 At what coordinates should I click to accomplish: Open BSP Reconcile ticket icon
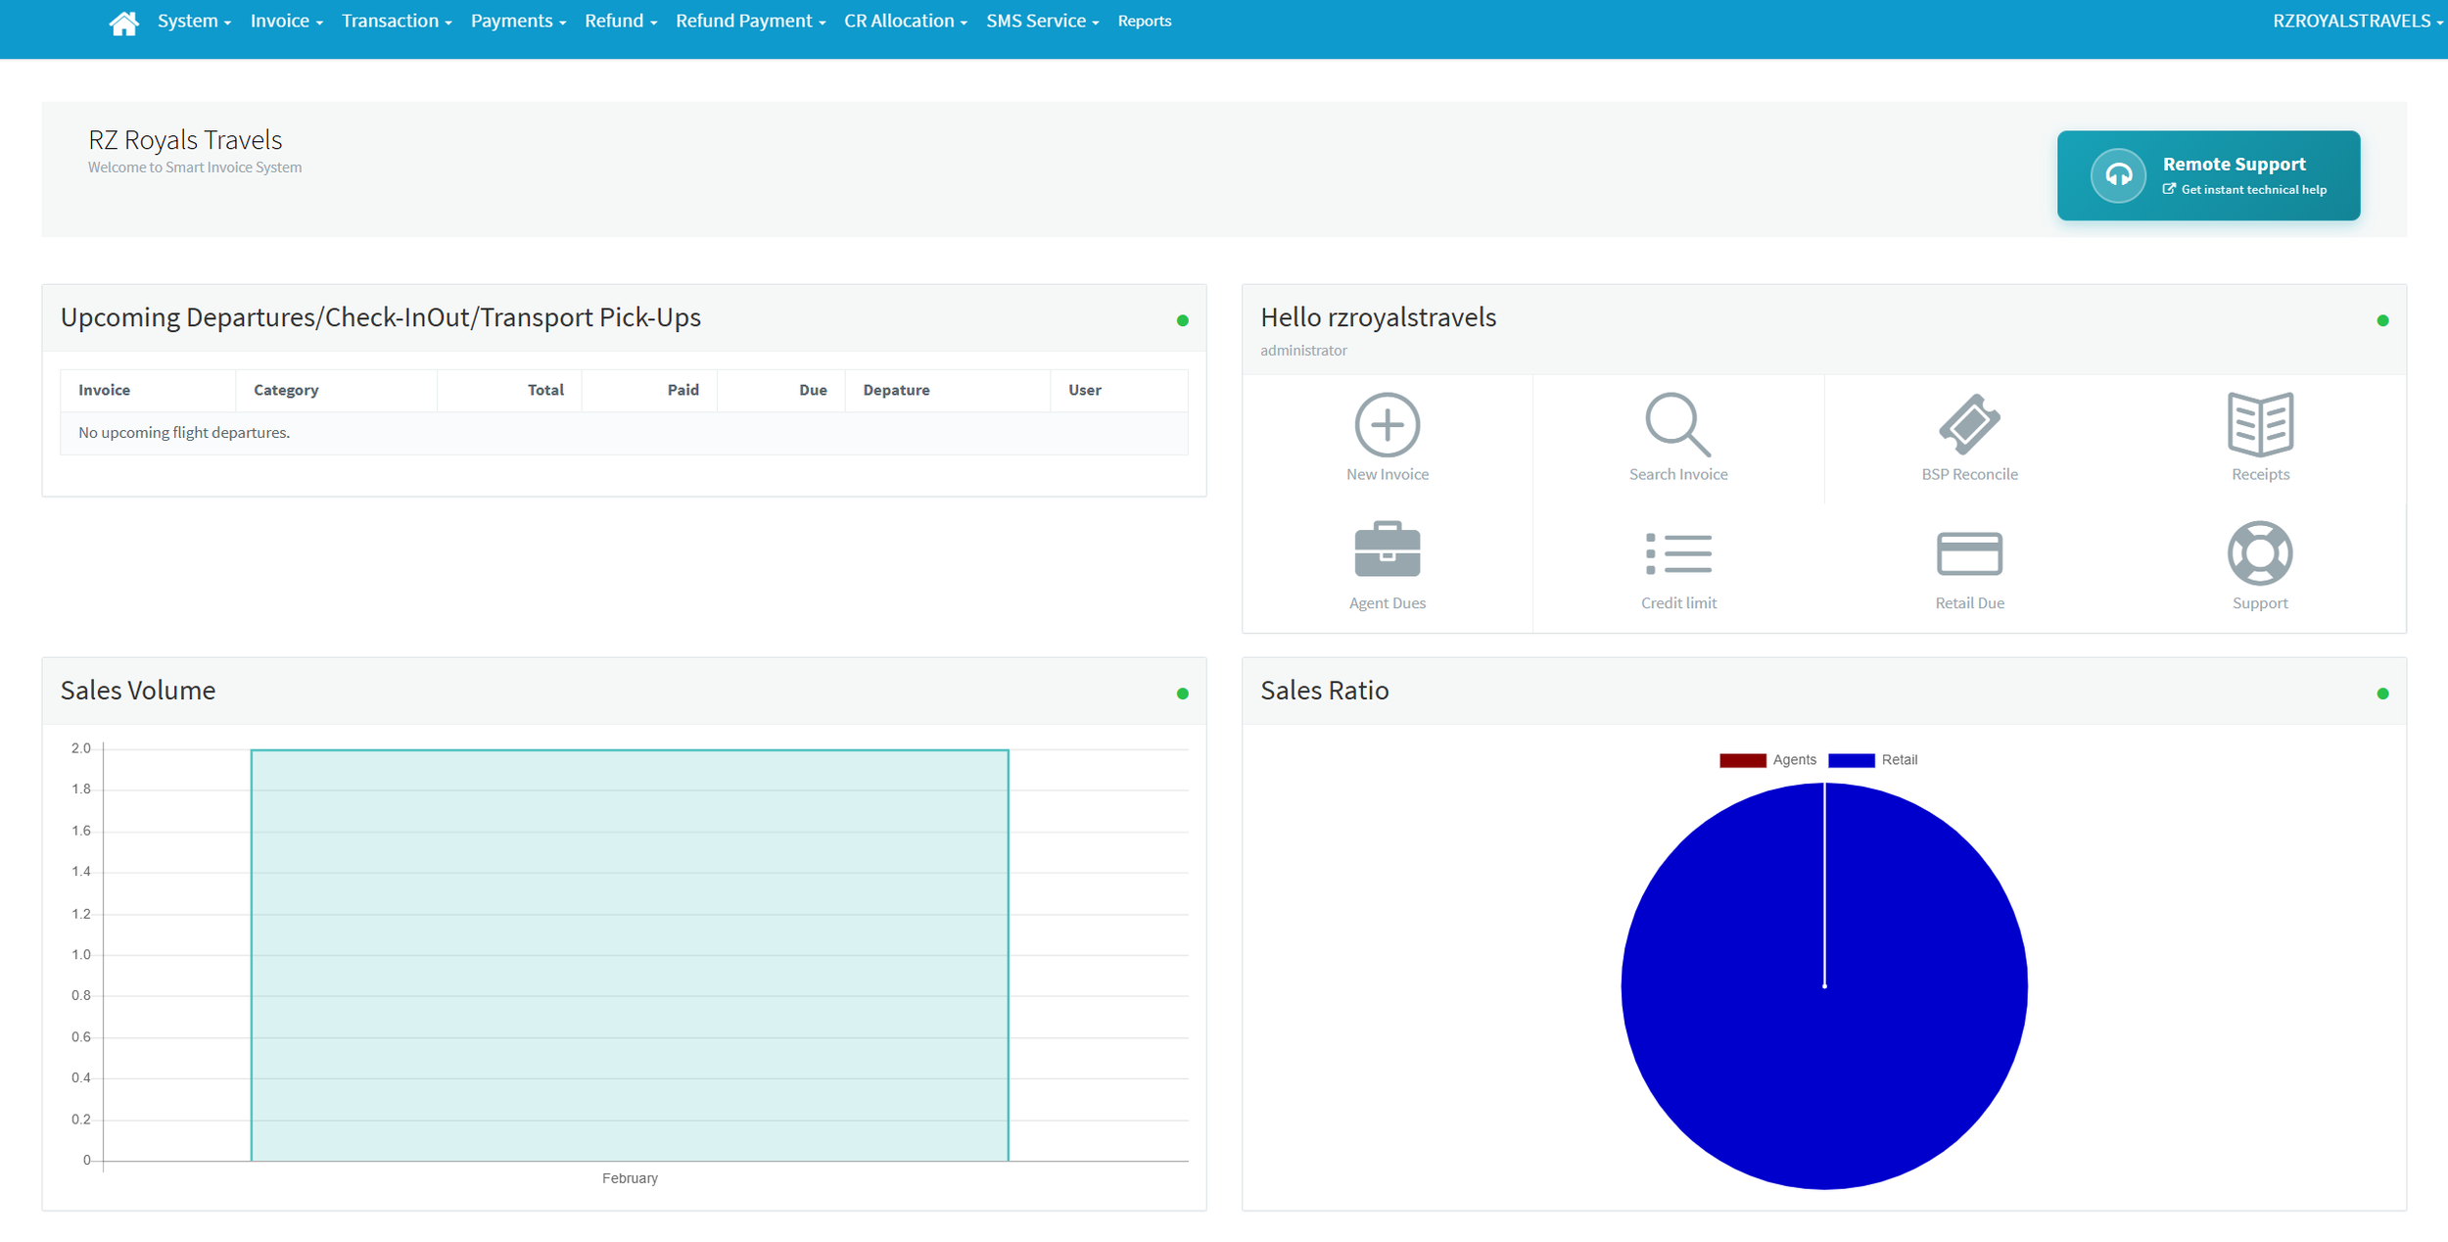[1969, 425]
